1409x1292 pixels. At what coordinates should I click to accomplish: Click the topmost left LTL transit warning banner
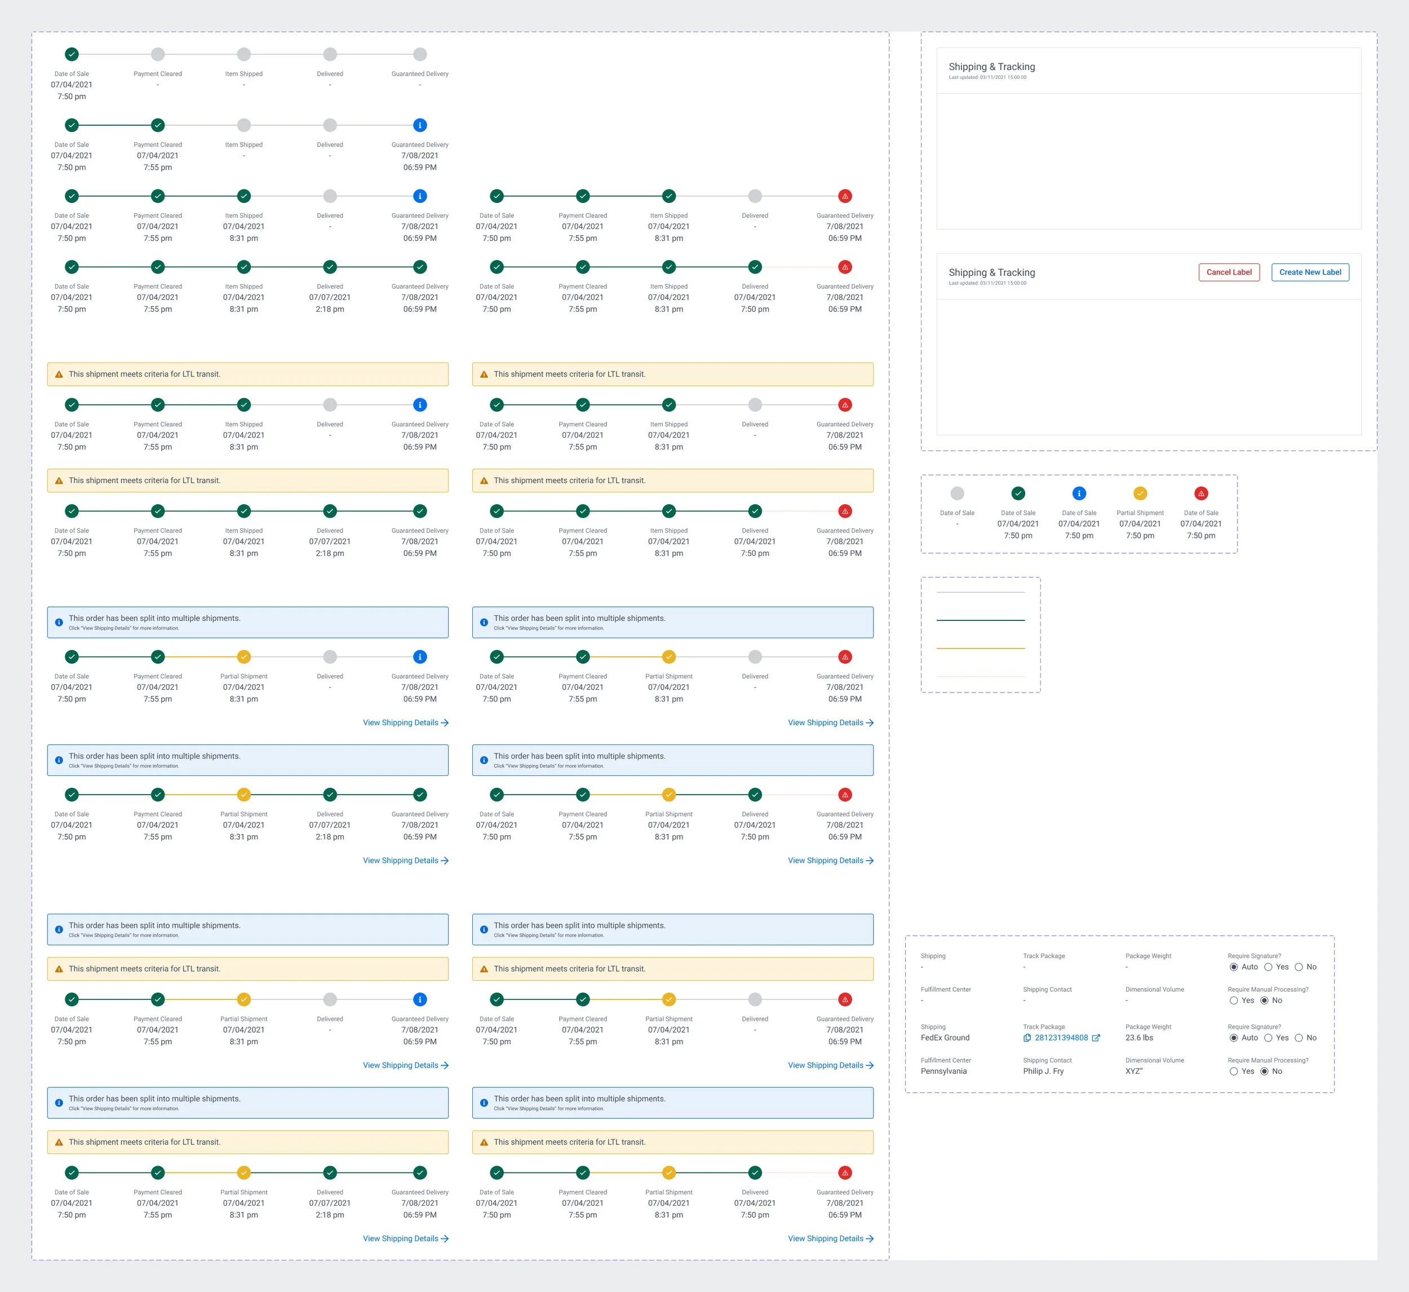tap(247, 374)
